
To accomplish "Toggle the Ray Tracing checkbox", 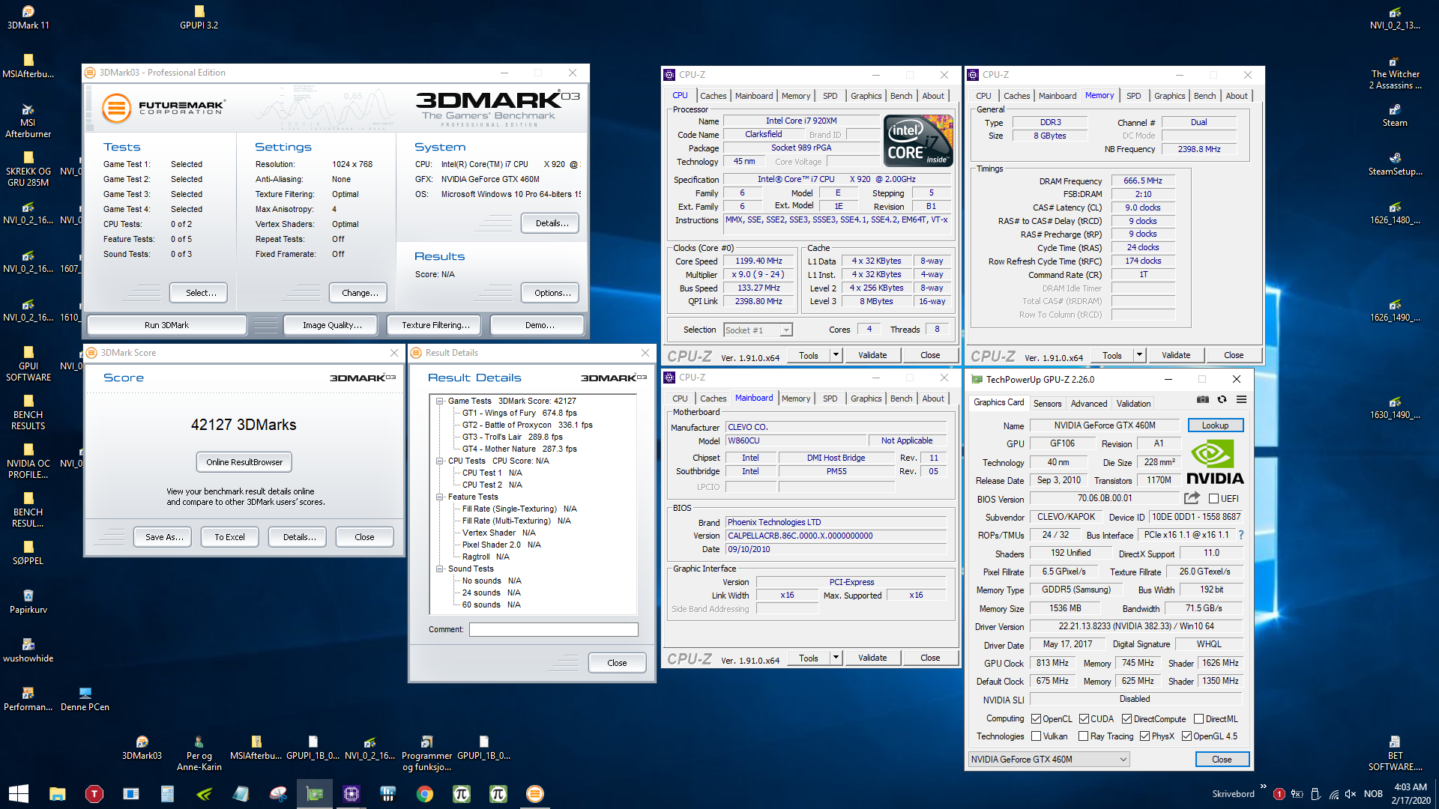I will (x=1083, y=736).
